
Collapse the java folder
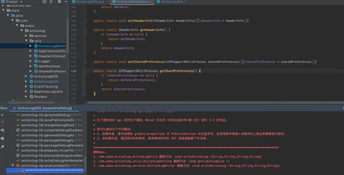click(8, 16)
